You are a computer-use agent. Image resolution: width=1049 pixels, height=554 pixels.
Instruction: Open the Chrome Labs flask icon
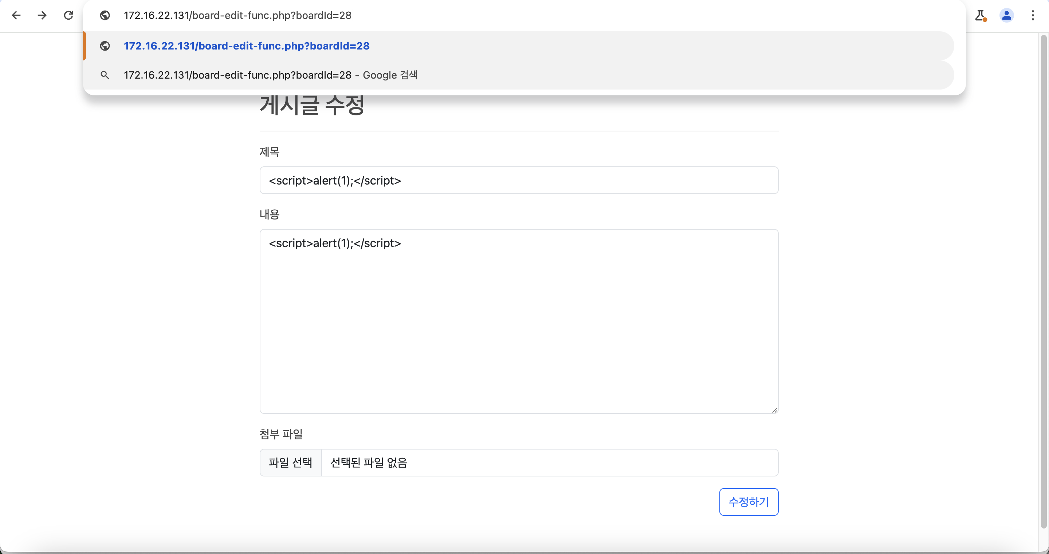[x=980, y=15]
